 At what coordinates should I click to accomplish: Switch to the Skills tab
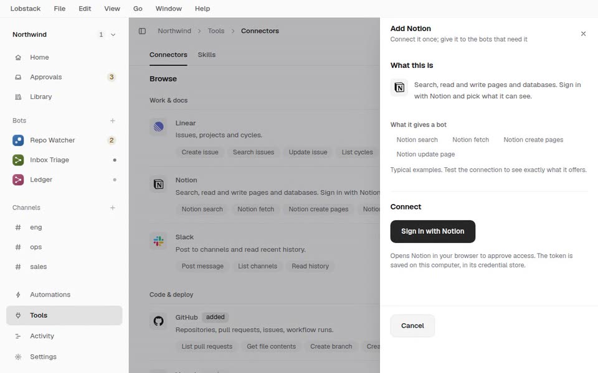point(207,55)
